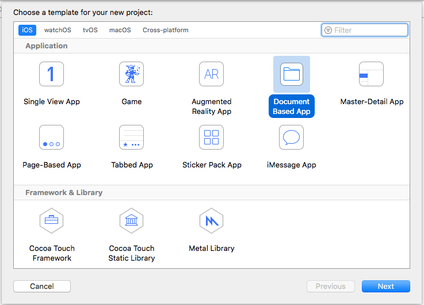Screen dimensions: 424x305
Task: Select the Page-Based App icon
Action: point(51,138)
